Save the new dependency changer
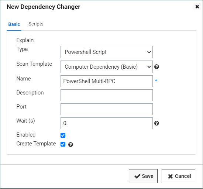Viewport: 203px width, 189px height. 143,176
